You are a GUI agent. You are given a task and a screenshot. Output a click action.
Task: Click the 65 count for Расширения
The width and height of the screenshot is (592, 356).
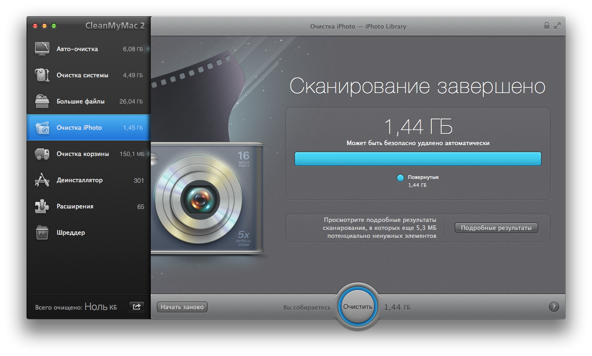click(x=141, y=207)
